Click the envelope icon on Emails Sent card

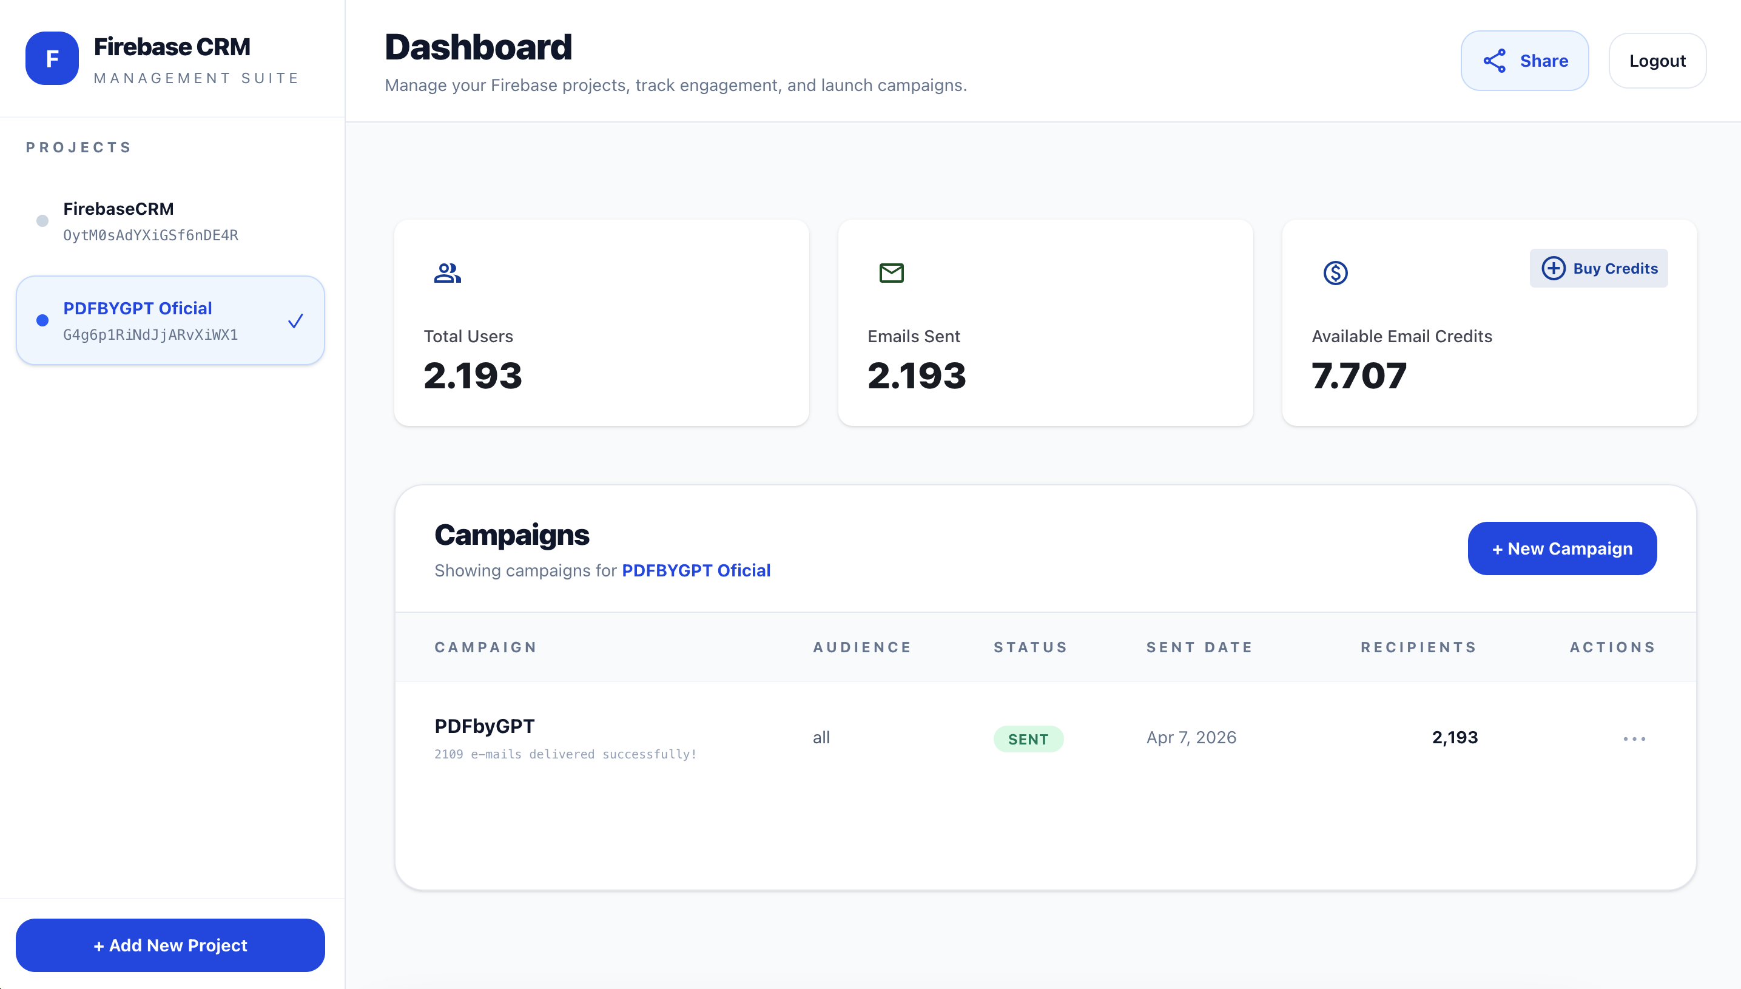point(892,273)
